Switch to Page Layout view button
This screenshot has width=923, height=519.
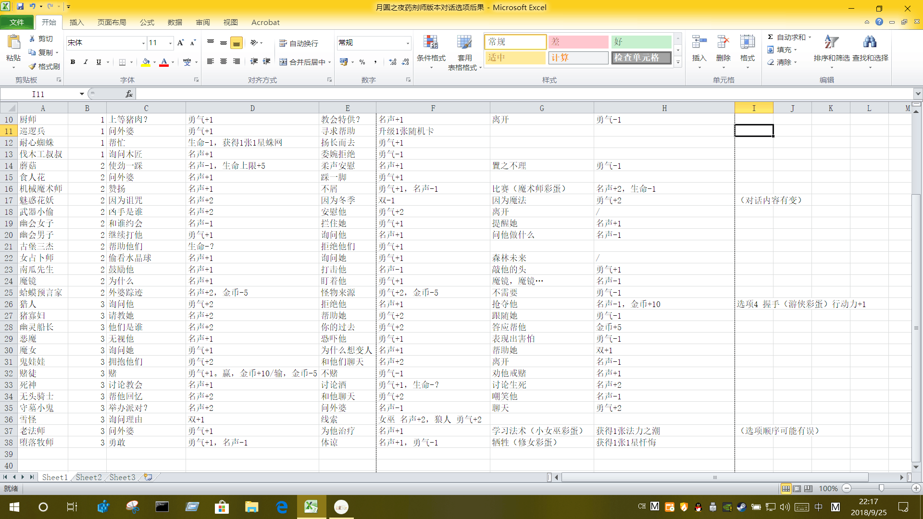tap(797, 488)
